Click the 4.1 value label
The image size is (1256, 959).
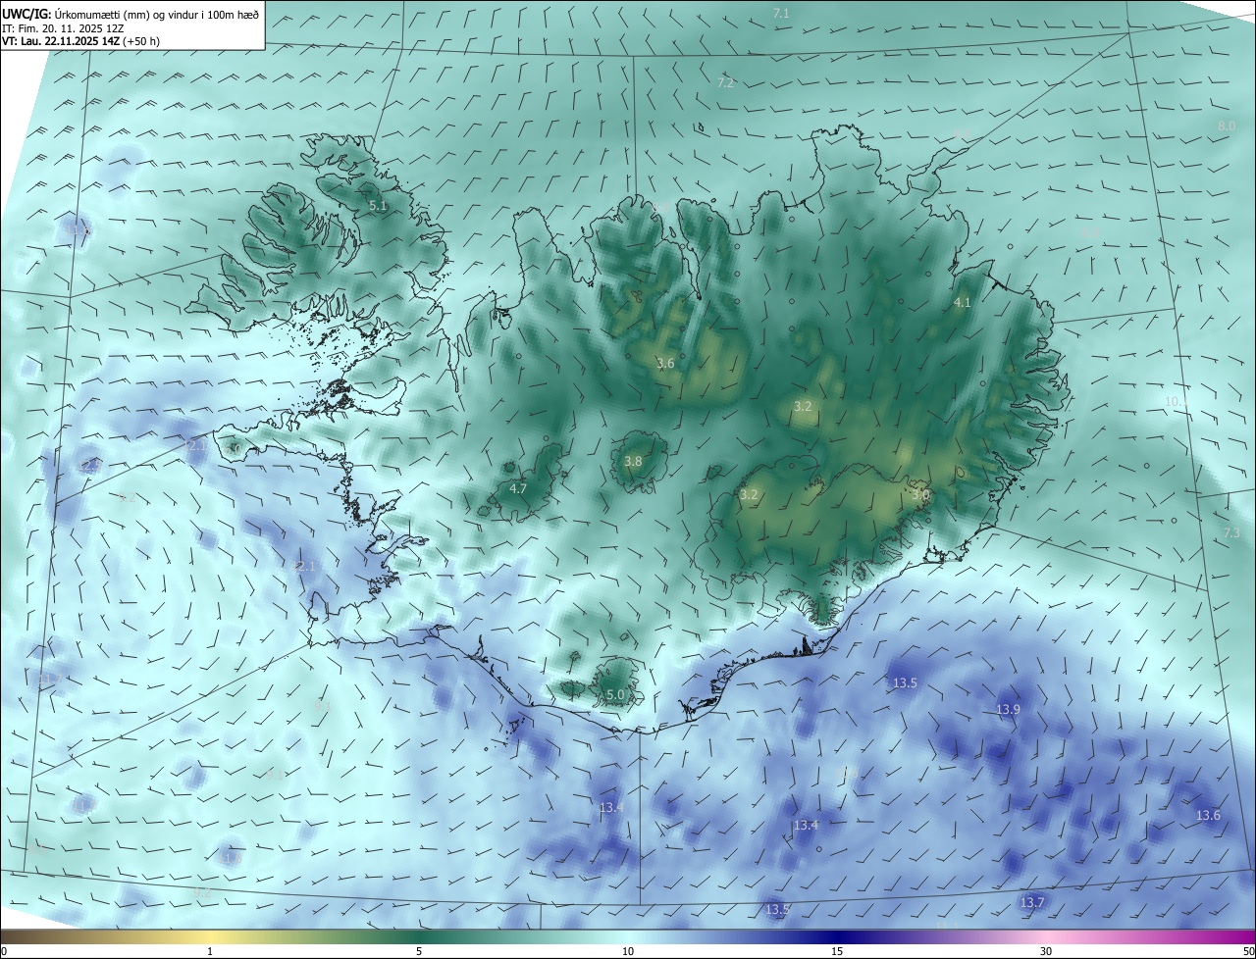pyautogui.click(x=963, y=303)
